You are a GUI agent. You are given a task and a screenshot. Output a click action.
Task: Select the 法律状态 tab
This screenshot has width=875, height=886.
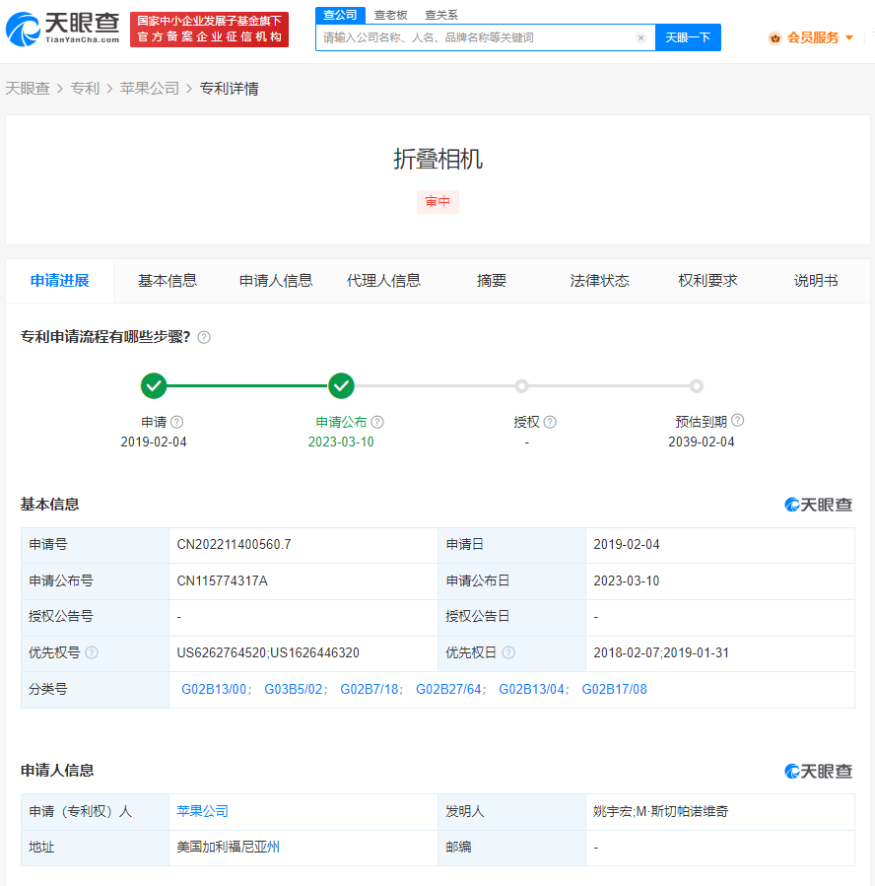coord(599,281)
